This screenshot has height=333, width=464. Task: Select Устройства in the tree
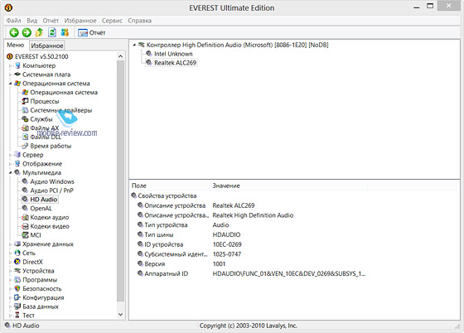click(38, 271)
